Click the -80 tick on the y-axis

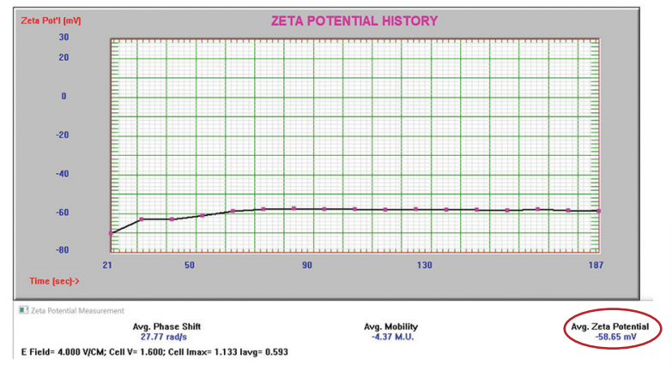[x=62, y=250]
